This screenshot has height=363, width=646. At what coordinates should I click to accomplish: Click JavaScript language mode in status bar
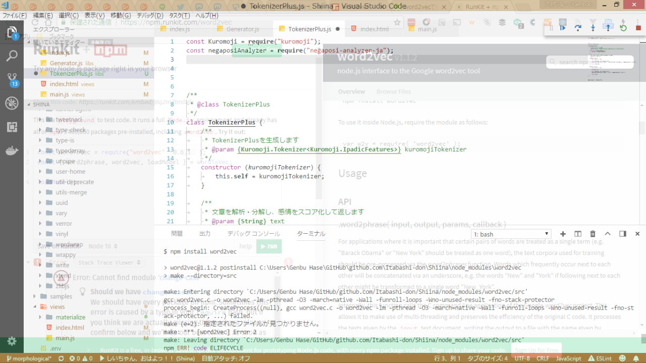569,358
